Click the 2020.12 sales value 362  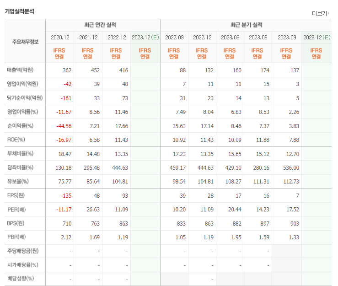[67, 70]
